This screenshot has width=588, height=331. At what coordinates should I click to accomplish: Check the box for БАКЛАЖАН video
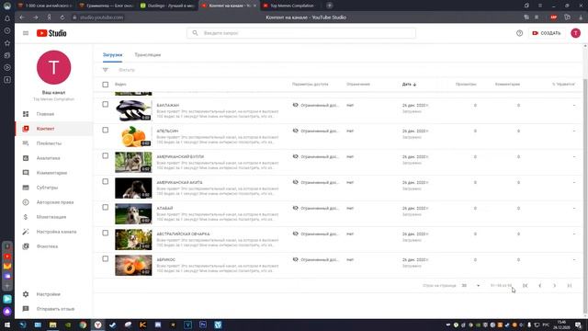[106, 104]
